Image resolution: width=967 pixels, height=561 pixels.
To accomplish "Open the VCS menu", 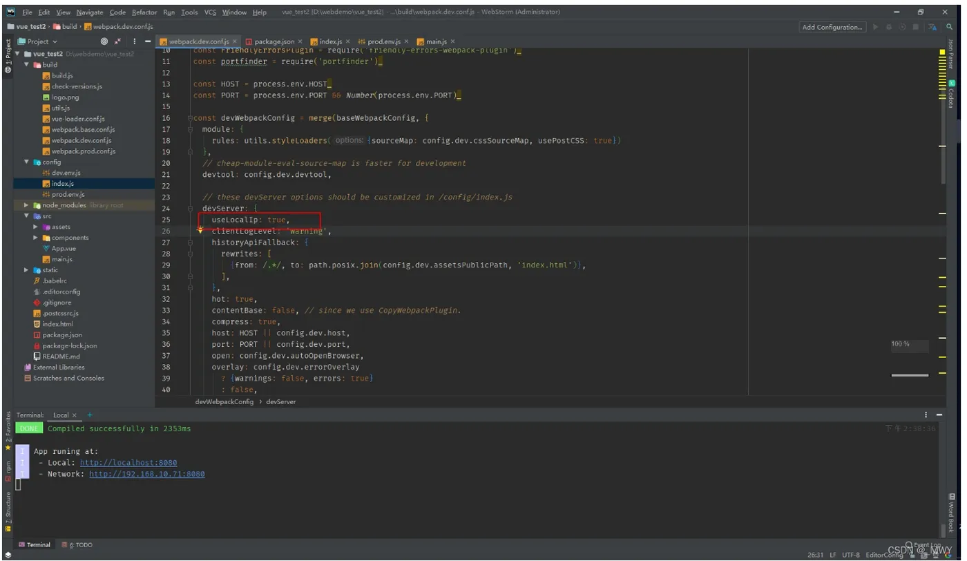I will pyautogui.click(x=209, y=12).
